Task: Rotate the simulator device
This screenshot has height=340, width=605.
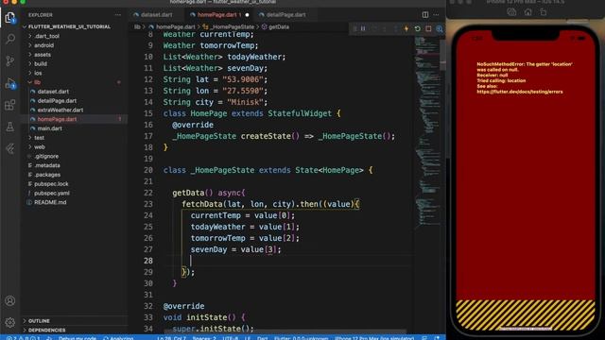Action: click(544, 12)
